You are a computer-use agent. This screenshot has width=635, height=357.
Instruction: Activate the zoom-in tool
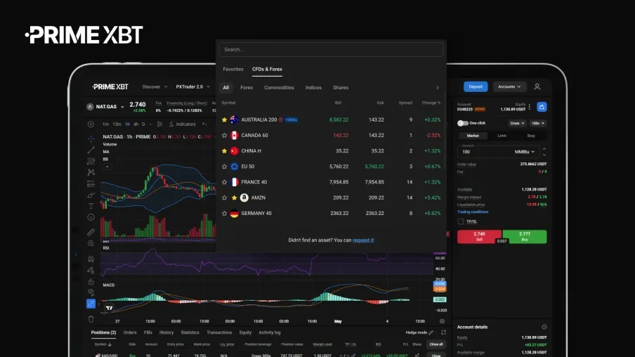click(x=91, y=244)
